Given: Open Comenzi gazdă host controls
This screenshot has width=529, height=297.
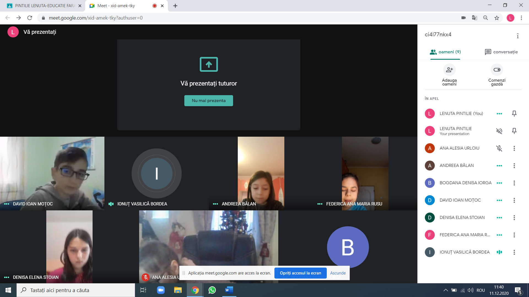Looking at the screenshot, I should [497, 70].
